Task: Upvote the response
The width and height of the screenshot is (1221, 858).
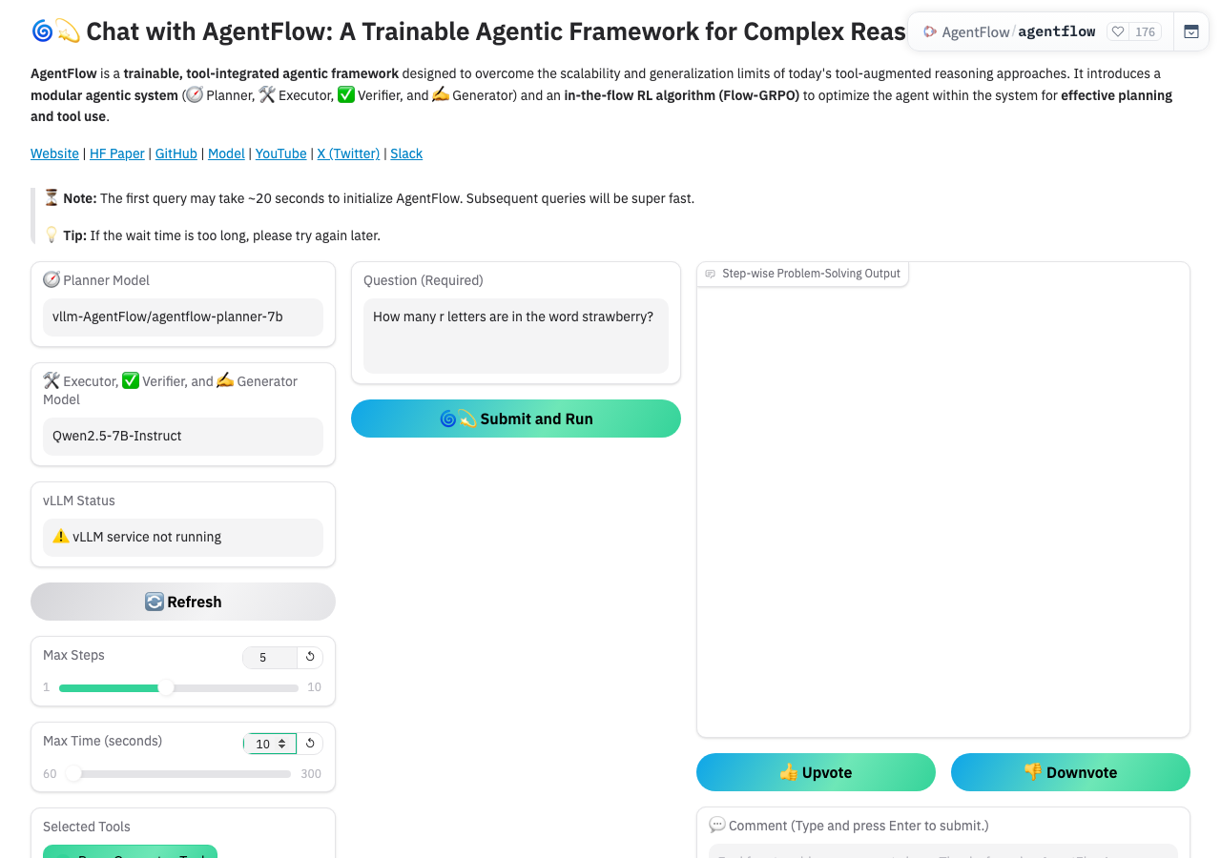Action: [816, 772]
